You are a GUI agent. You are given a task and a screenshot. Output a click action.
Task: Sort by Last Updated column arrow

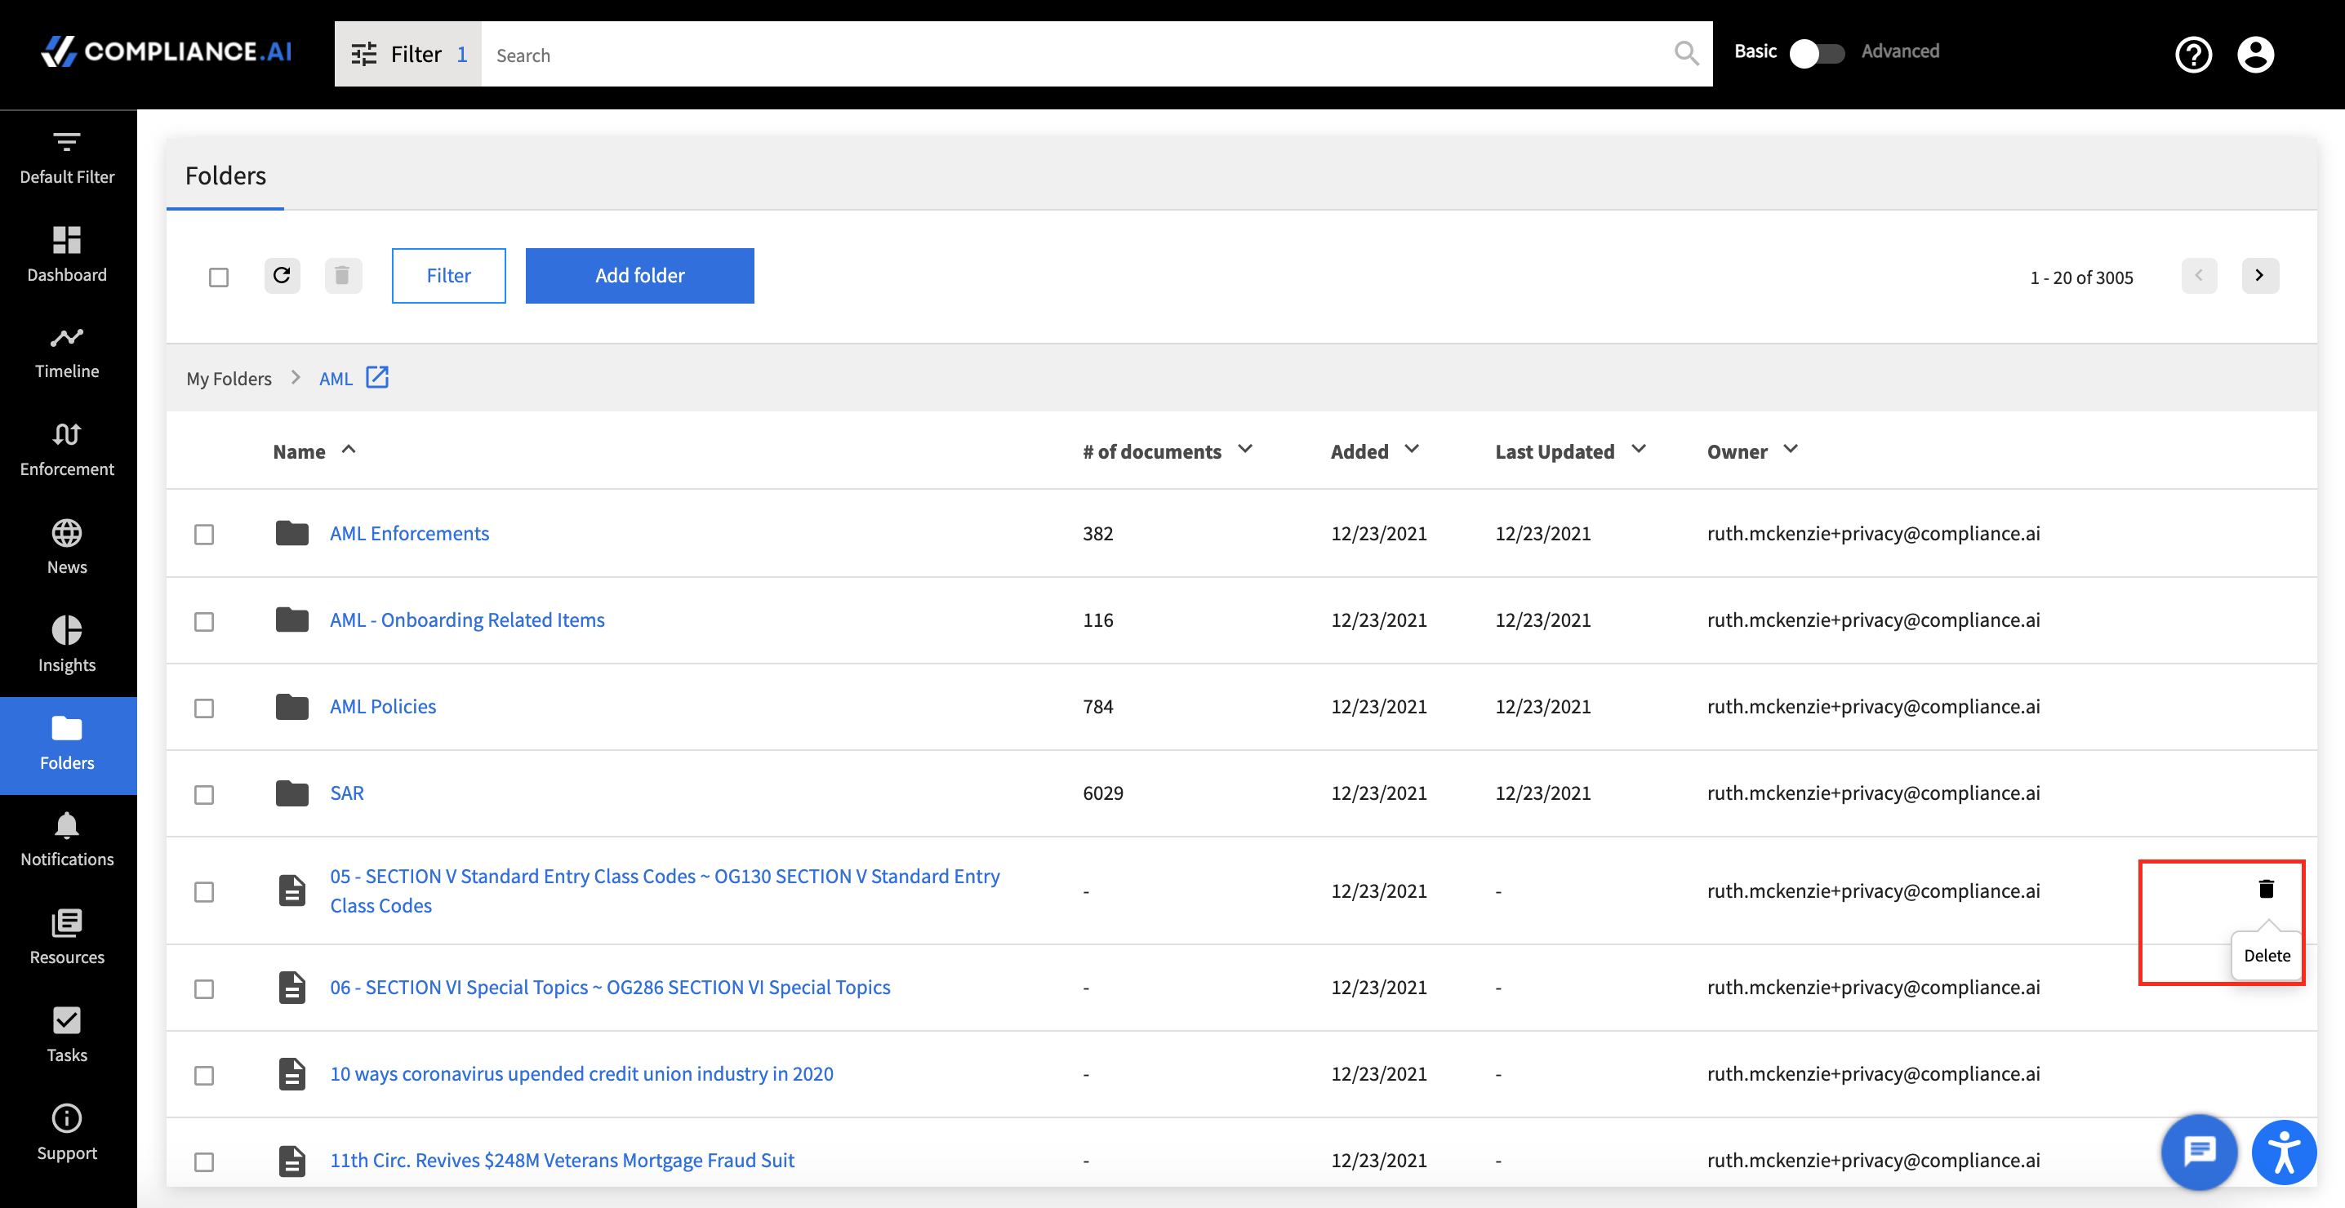tap(1639, 450)
